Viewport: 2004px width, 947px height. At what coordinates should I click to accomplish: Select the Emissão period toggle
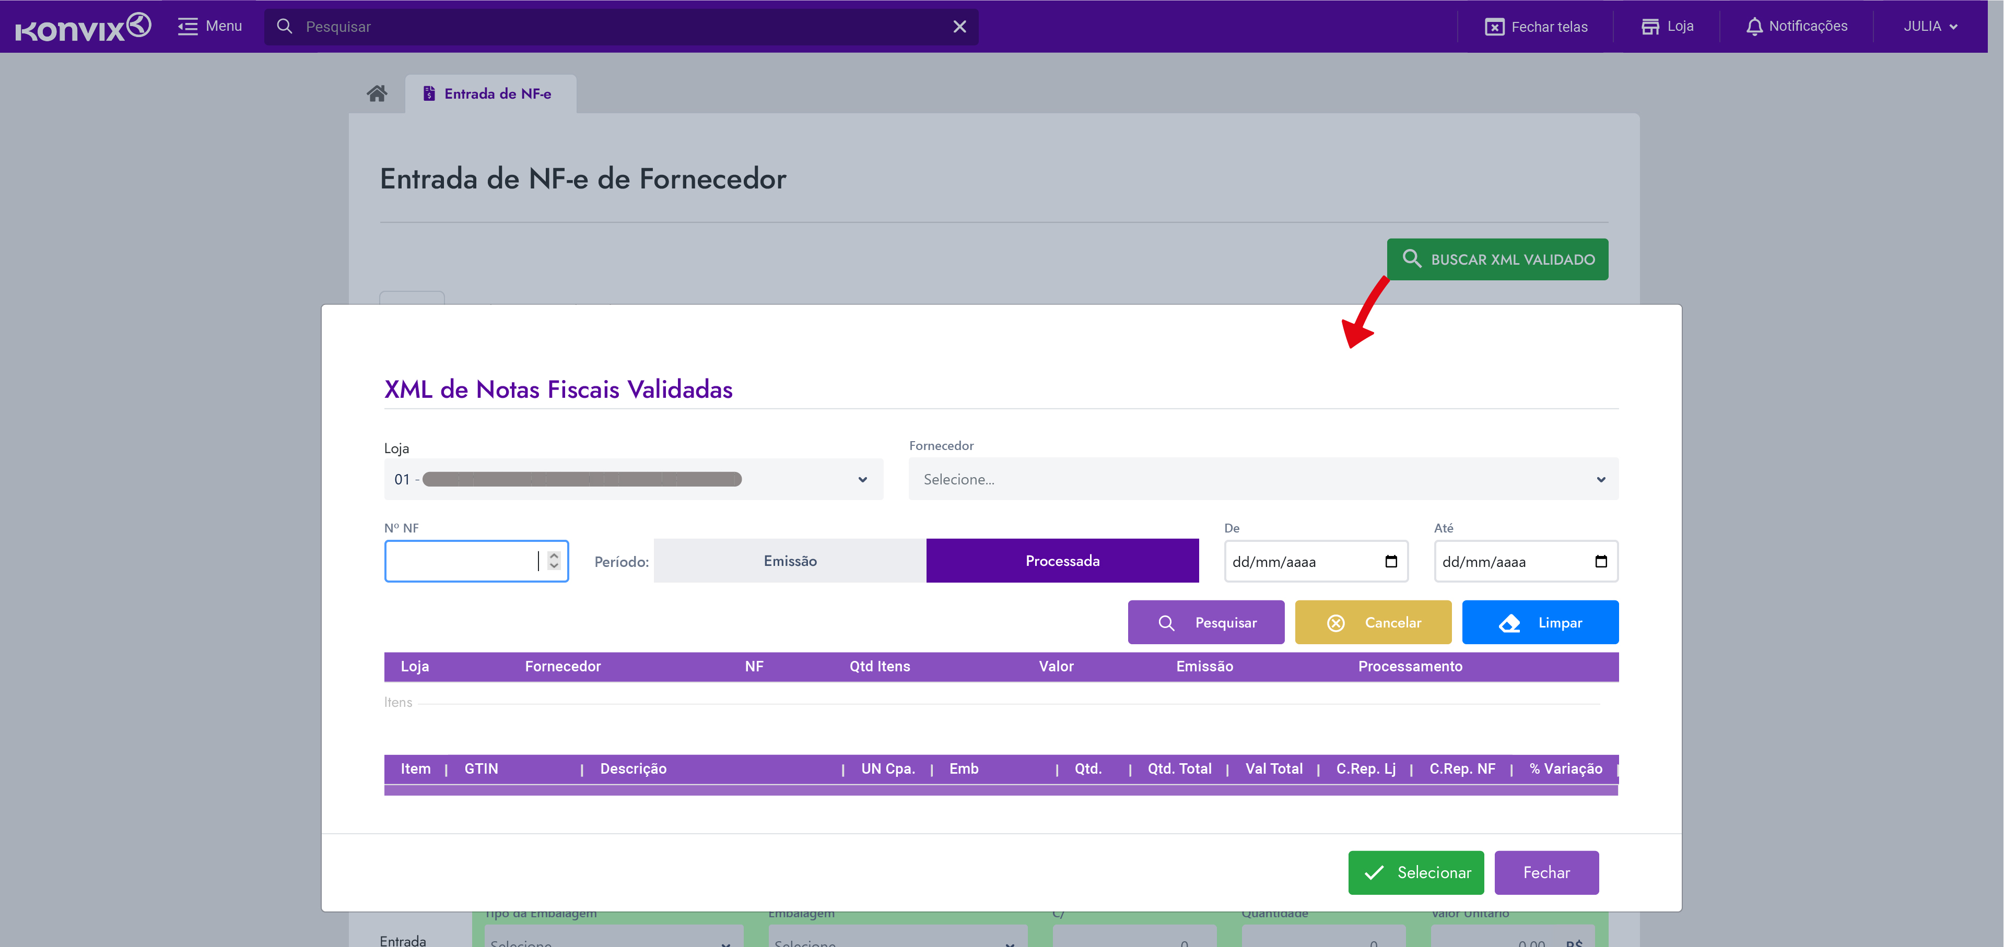click(x=790, y=561)
